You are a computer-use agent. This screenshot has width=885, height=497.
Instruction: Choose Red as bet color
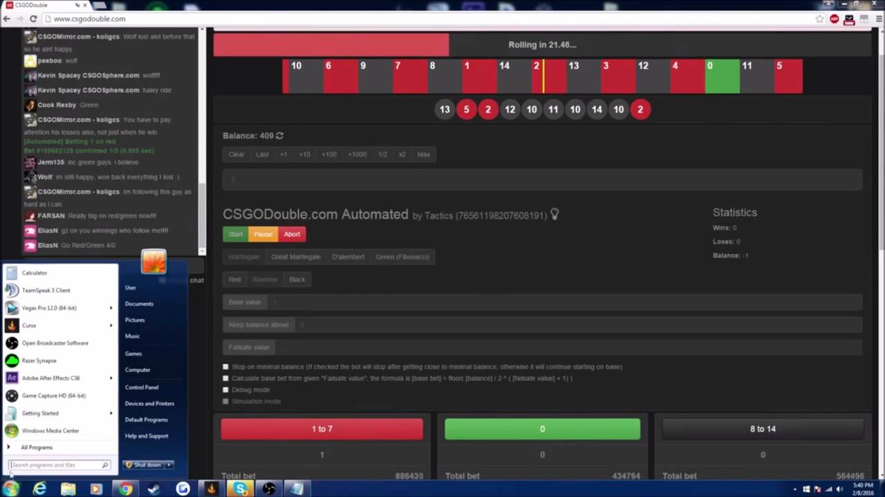click(x=235, y=280)
